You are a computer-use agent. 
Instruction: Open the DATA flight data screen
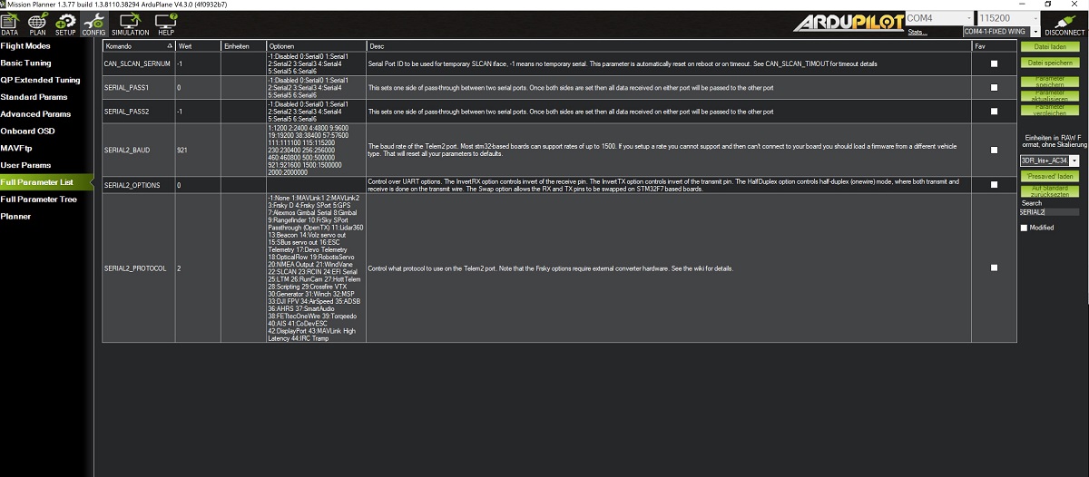[11, 24]
